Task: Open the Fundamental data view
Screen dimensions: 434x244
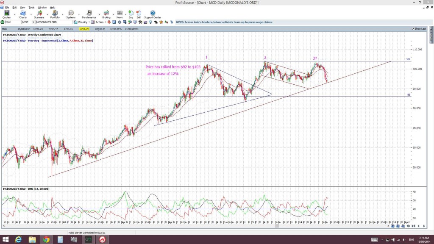Action: coord(89,14)
